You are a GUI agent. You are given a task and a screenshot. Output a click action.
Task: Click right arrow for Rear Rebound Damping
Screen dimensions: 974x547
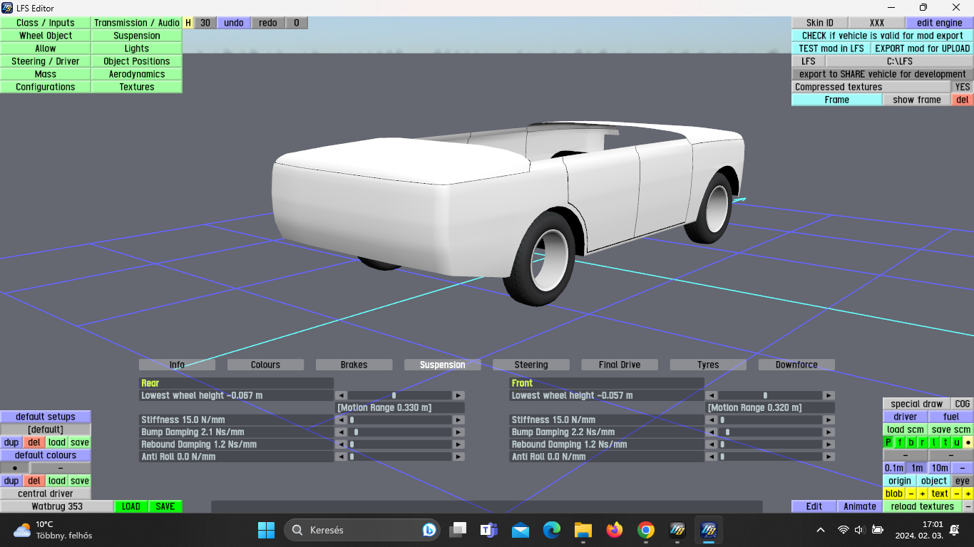(x=458, y=444)
